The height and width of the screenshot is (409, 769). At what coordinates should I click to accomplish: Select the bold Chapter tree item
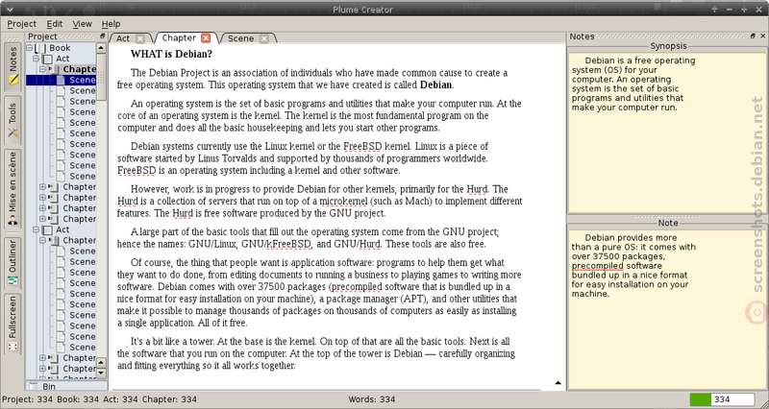80,69
